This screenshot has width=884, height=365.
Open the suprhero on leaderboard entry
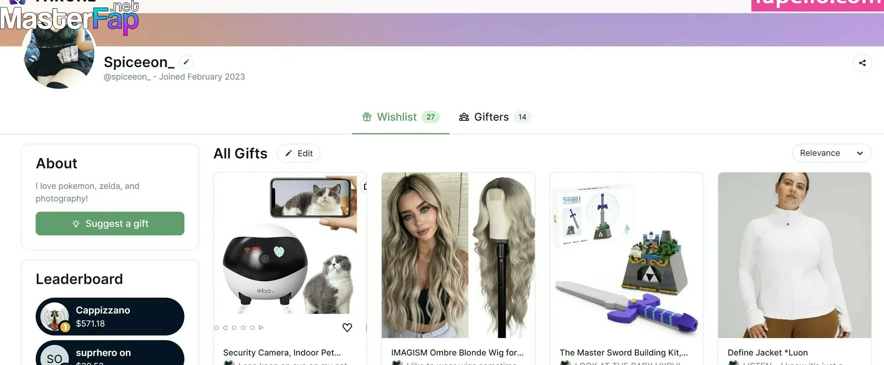(x=110, y=353)
